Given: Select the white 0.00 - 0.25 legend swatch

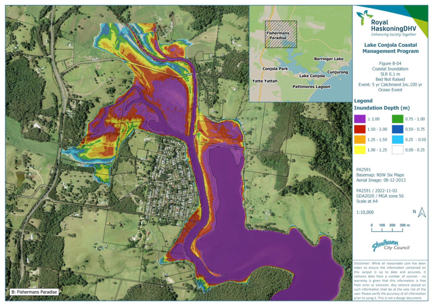Looking at the screenshot, I should [x=397, y=150].
